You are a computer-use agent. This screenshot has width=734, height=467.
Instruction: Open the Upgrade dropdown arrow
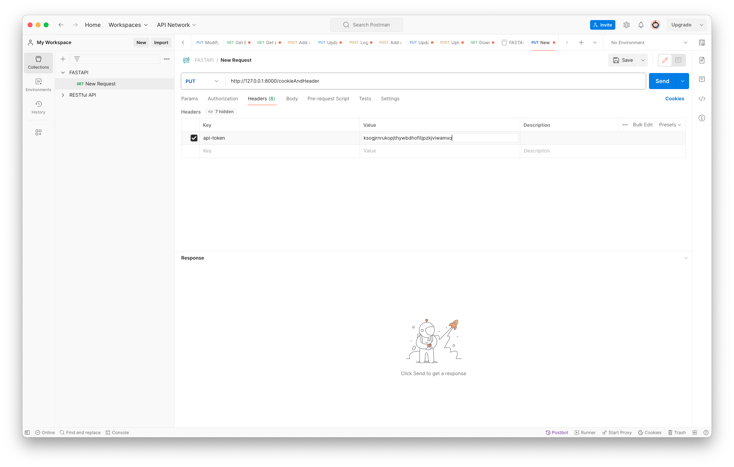pyautogui.click(x=702, y=25)
